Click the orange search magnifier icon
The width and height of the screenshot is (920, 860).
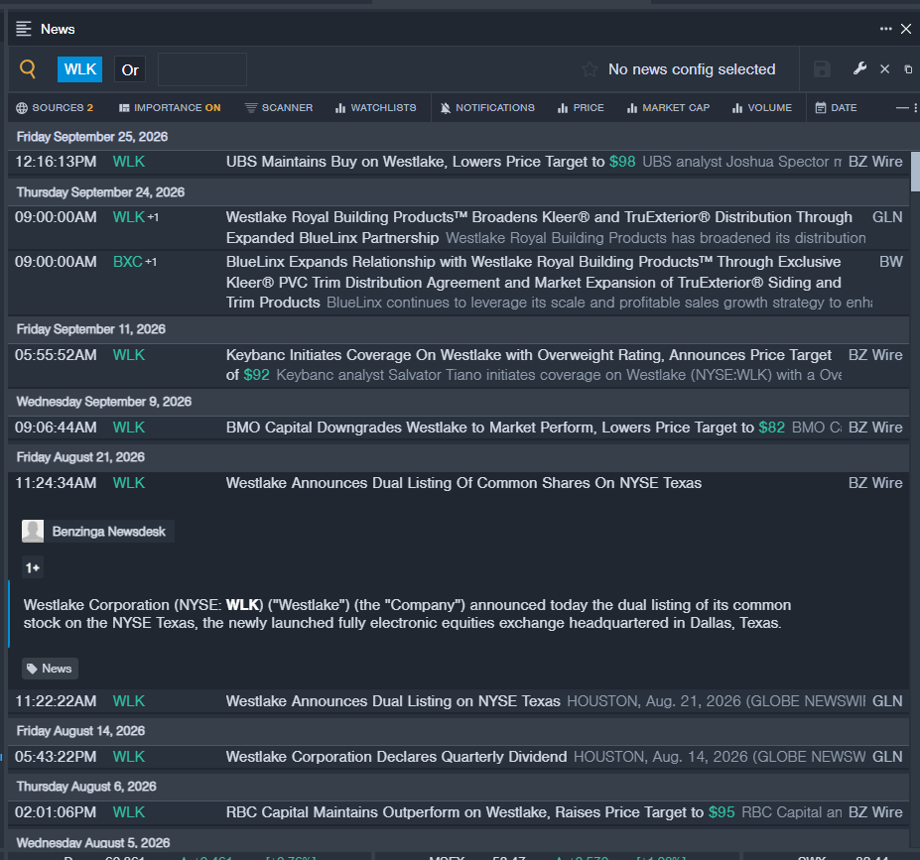[28, 69]
